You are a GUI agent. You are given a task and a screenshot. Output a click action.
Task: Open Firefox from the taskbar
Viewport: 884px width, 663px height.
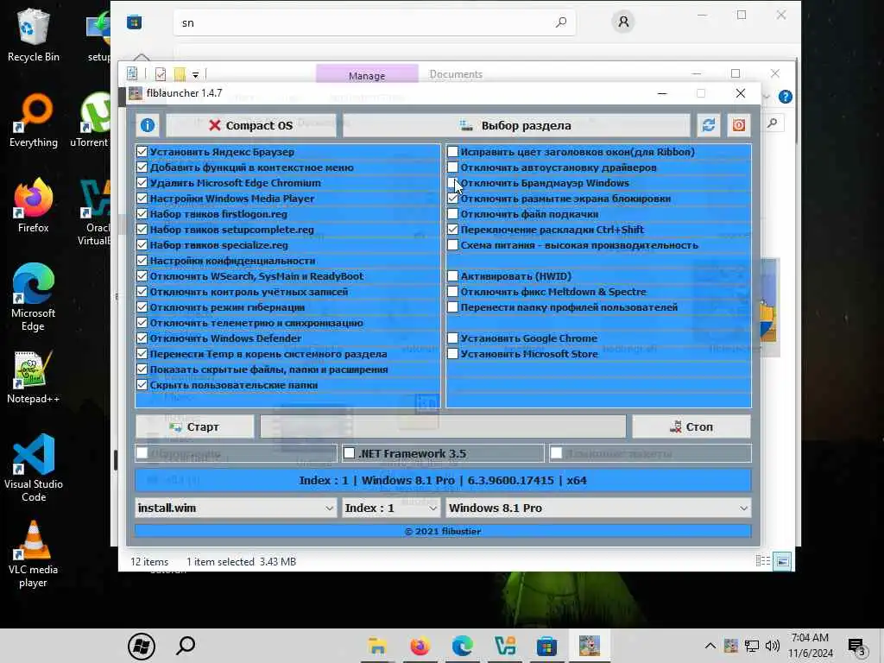pyautogui.click(x=420, y=646)
